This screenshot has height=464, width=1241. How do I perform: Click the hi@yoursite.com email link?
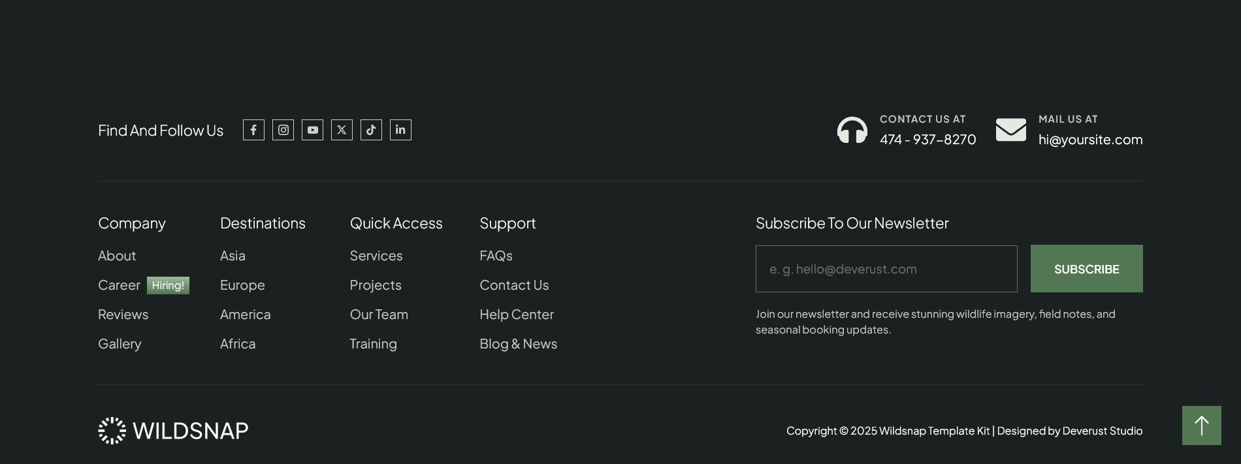tap(1091, 140)
